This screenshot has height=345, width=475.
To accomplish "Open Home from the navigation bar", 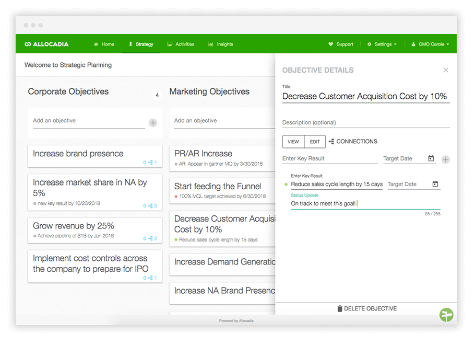I will 104,44.
